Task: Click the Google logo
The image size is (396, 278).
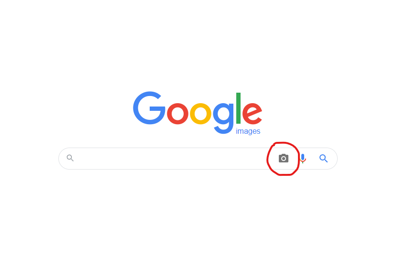Action: pos(198,113)
